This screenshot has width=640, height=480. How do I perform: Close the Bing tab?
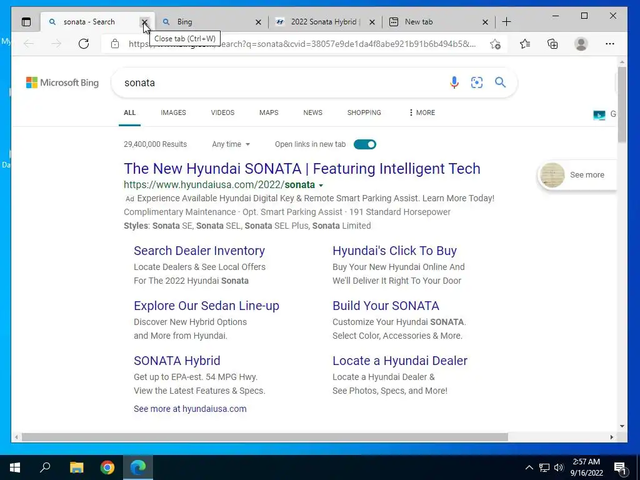click(258, 22)
